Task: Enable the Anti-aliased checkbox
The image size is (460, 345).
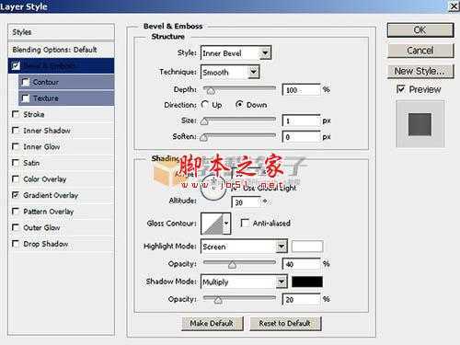Action: click(x=245, y=223)
